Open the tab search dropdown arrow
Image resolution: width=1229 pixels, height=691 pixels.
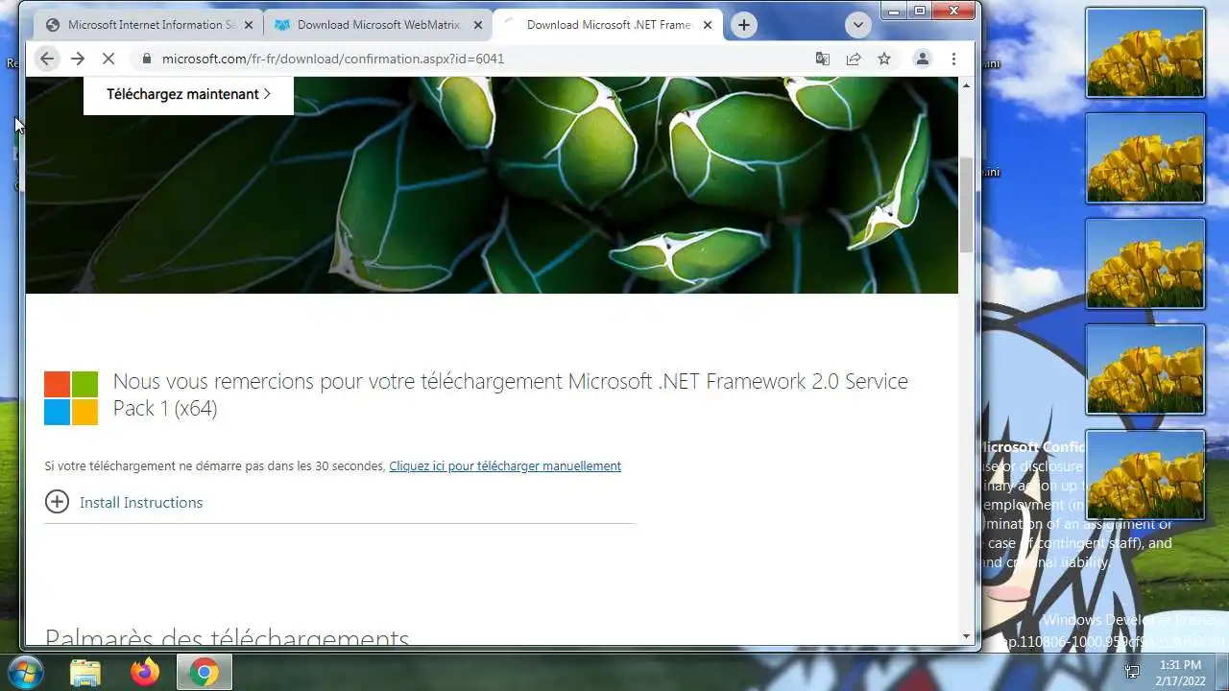click(x=858, y=25)
